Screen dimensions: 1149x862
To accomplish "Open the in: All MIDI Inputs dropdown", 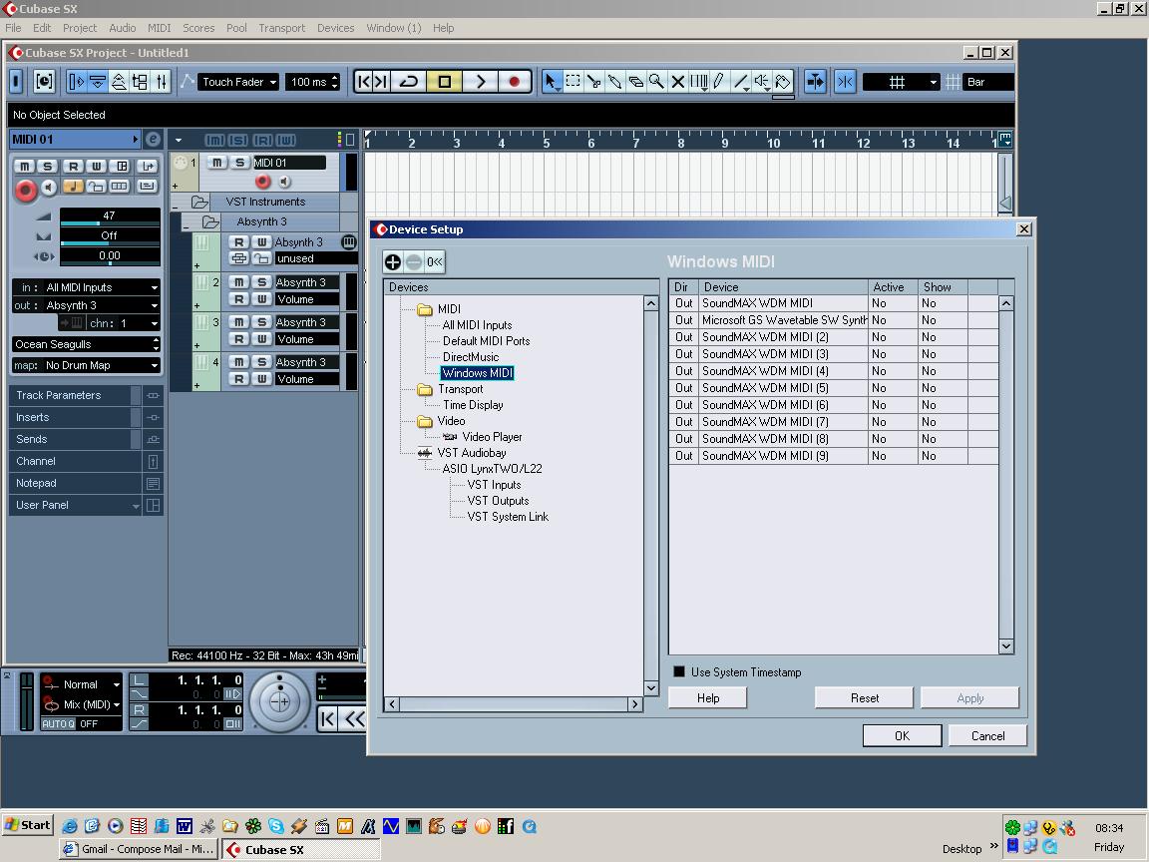I will coord(87,287).
